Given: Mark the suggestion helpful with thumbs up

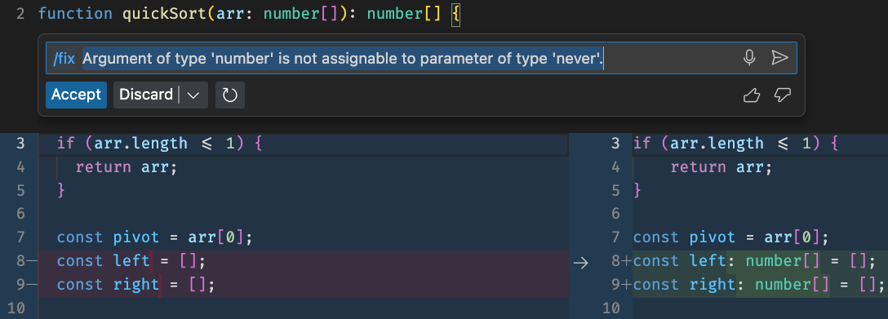Looking at the screenshot, I should click(x=751, y=95).
